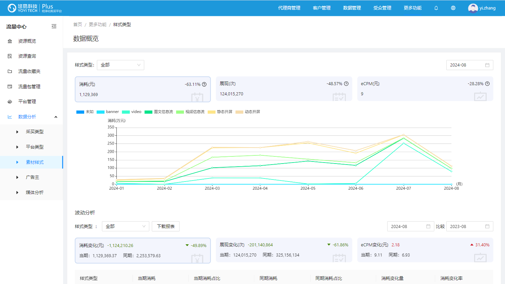Toggle 未知 series in chart legend
Viewport: 505px width, 284px height.
pos(85,112)
